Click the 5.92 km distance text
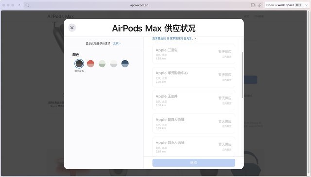Viewport: 311px width, 177px height. pos(161,128)
